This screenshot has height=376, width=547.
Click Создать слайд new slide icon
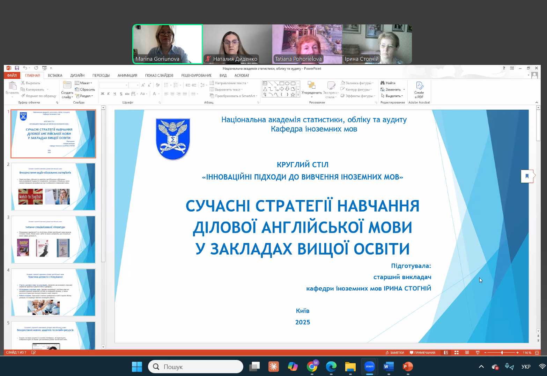tap(67, 85)
